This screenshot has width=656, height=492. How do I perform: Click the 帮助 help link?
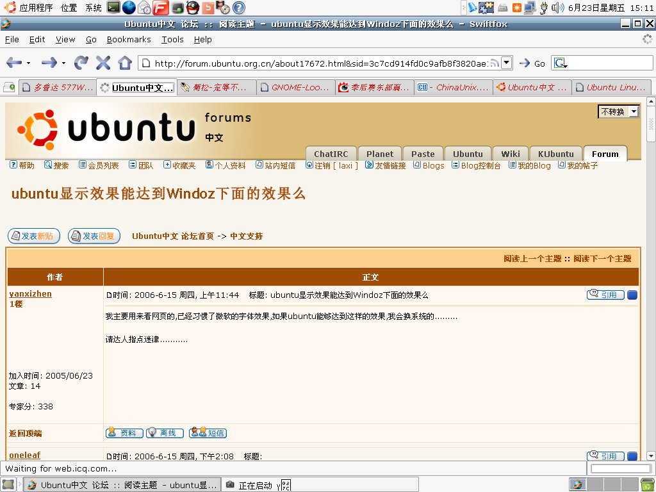22,165
